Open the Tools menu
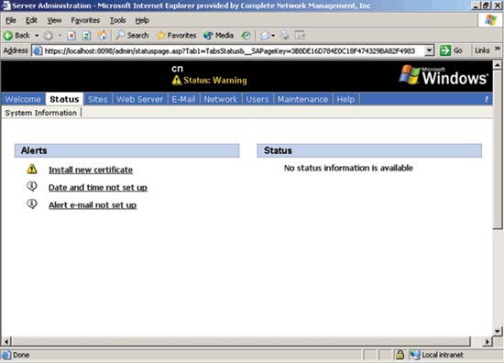 [117, 20]
